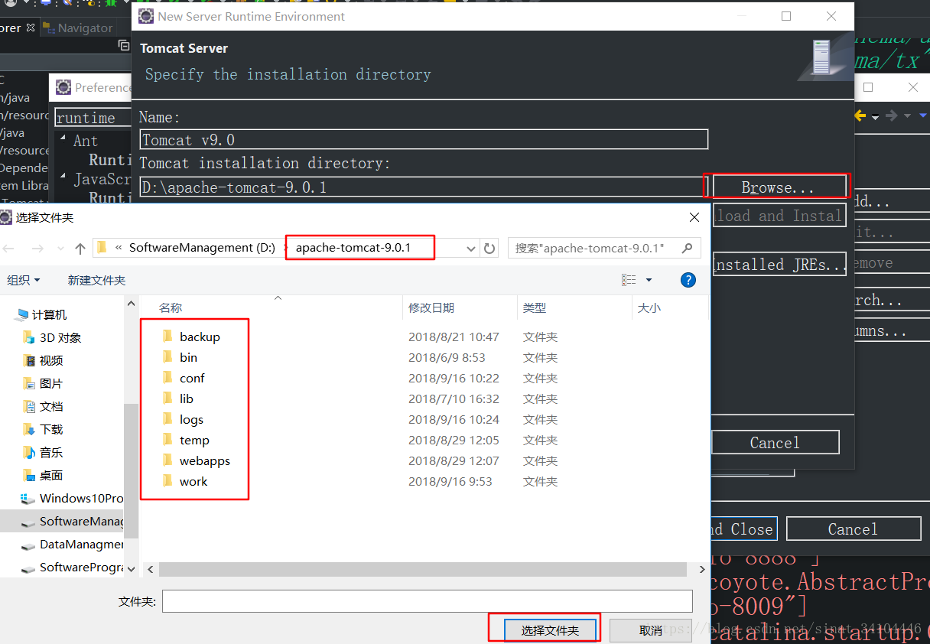Open the address bar history dropdown
Screen dimensions: 930x644
pos(470,248)
